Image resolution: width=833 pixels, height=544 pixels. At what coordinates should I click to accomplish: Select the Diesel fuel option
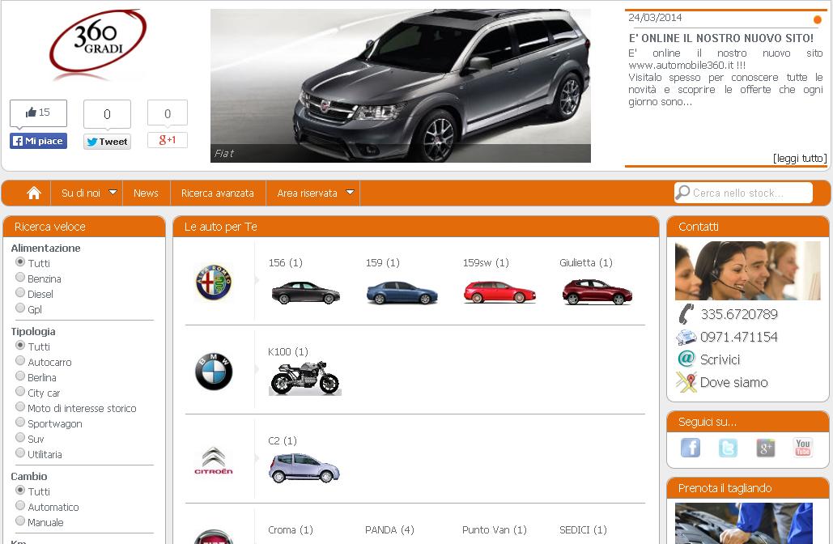(x=20, y=292)
